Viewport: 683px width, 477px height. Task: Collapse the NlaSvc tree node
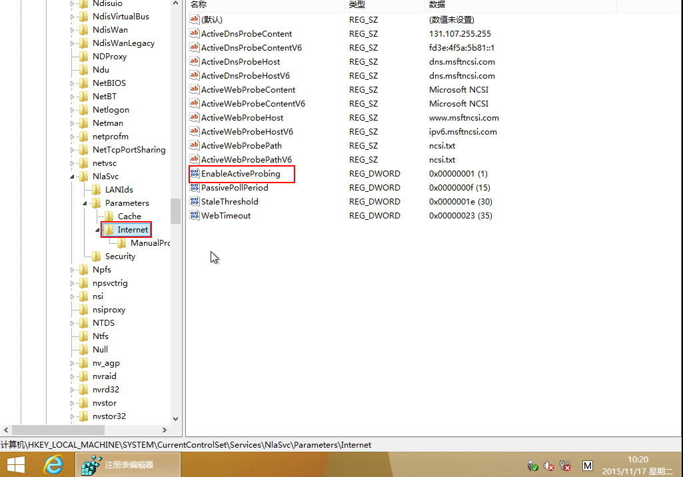(73, 177)
